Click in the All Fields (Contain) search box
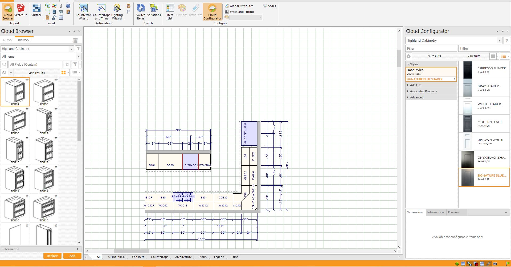511x267 pixels. click(x=35, y=64)
